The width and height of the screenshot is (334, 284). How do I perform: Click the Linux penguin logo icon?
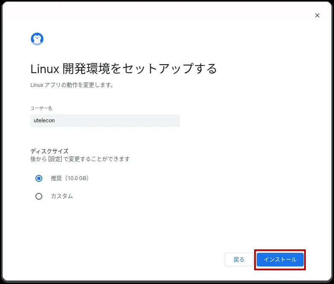[x=37, y=39]
